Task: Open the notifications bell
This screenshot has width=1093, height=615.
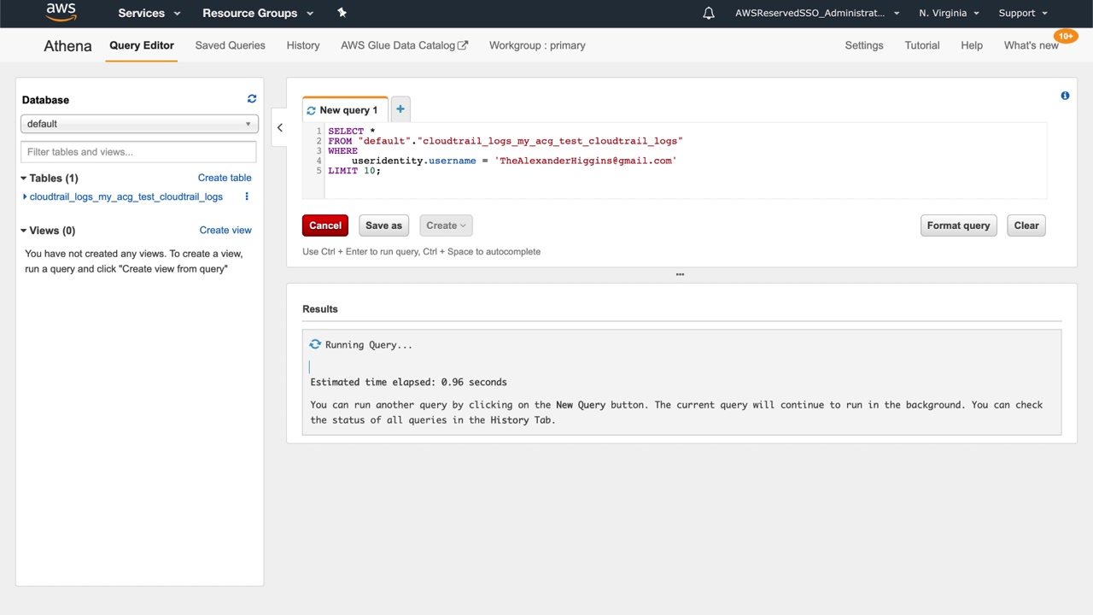Action: [708, 13]
